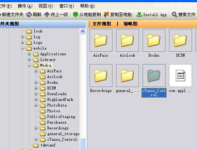Click the orange Copy to PC (复制至电脑) icon
Screen dimensions: 197x150
tap(106, 15)
